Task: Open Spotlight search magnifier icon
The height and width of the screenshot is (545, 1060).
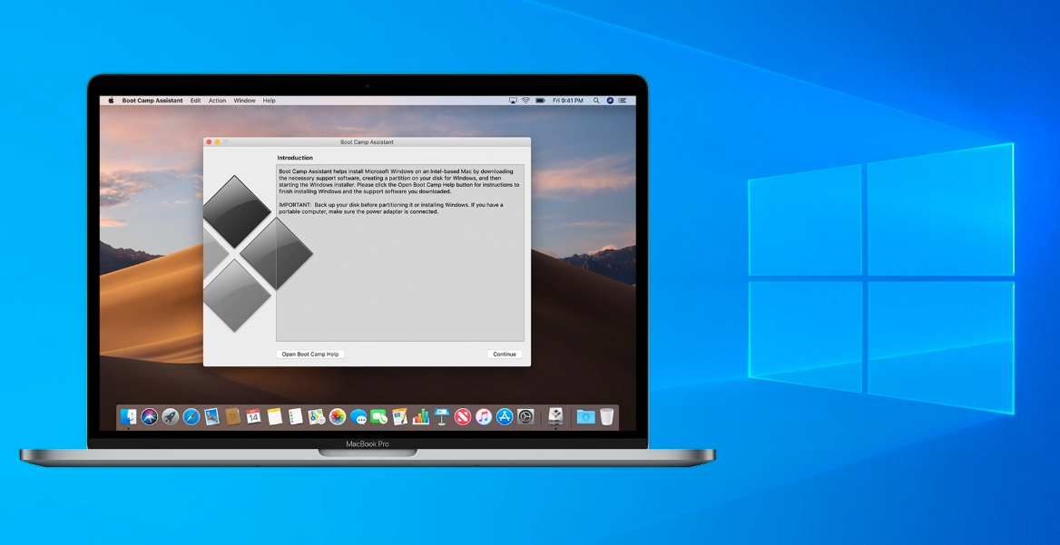Action: [x=596, y=101]
